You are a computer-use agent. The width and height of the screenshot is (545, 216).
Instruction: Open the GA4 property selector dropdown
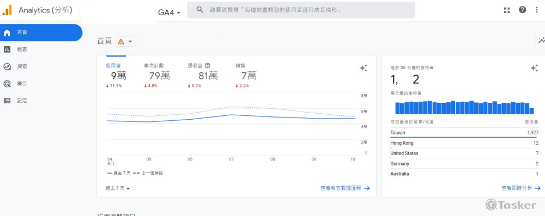[169, 13]
